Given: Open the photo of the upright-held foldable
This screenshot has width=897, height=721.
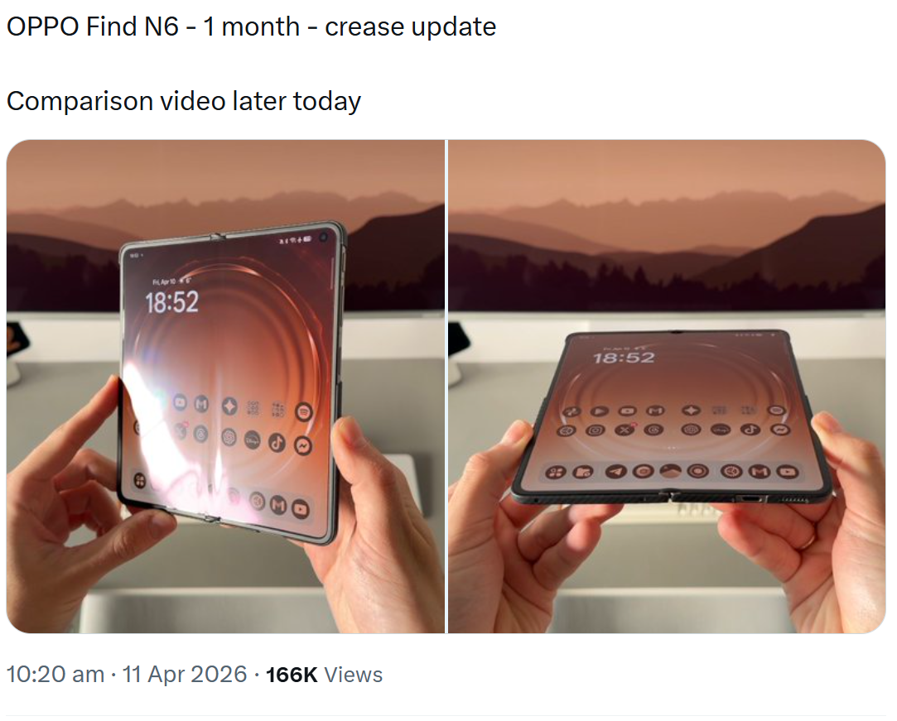Looking at the screenshot, I should point(225,386).
